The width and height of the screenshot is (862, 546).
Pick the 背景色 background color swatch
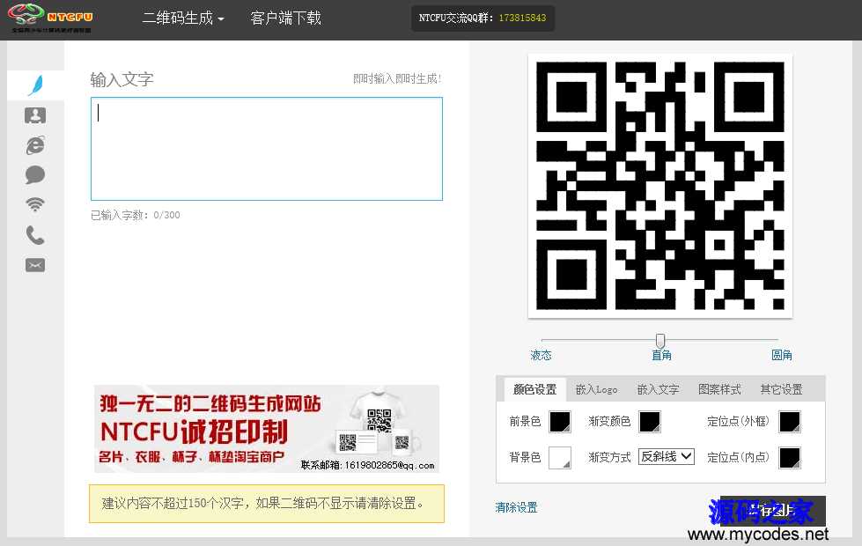(x=560, y=457)
